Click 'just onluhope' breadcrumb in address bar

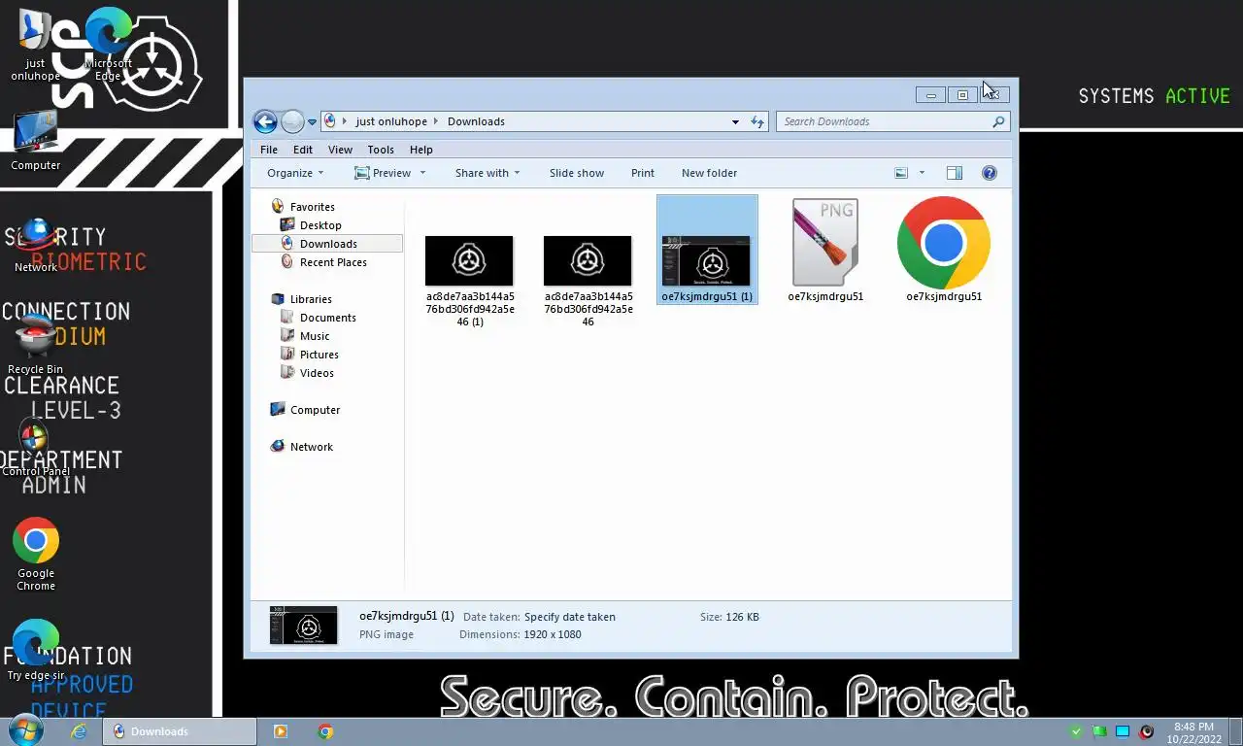391,121
